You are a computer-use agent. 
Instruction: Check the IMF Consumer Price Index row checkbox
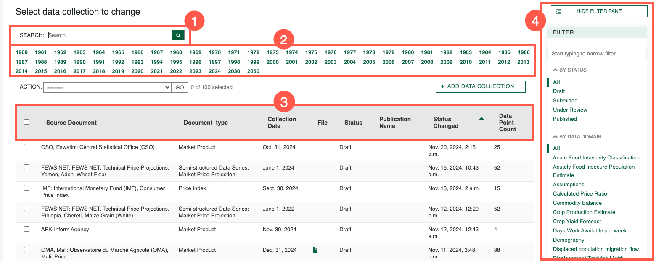27,188
